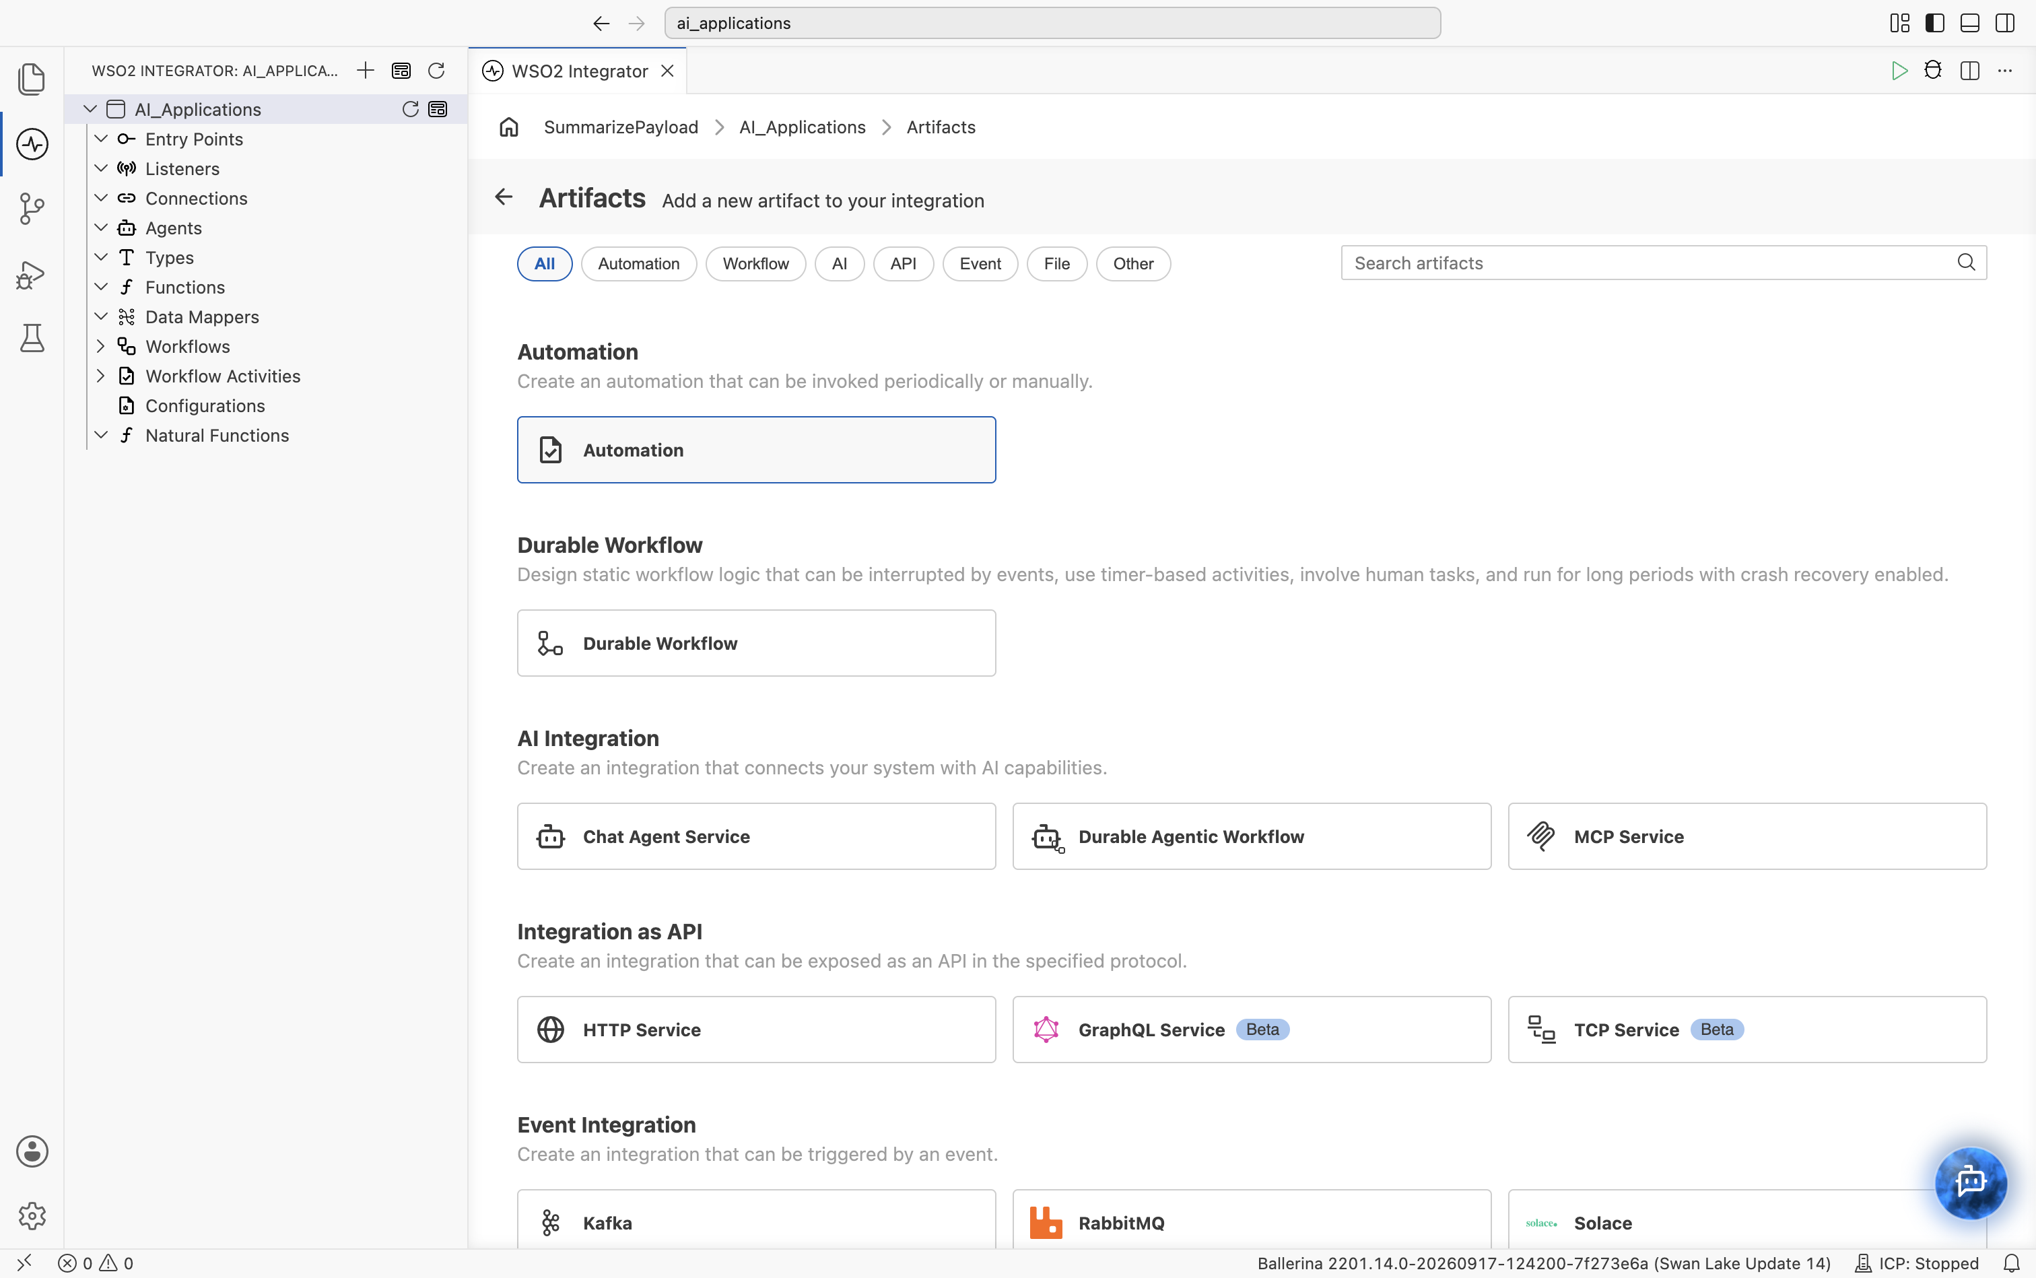This screenshot has height=1278, width=2036.
Task: Collapse the Entry Points tree node
Action: click(100, 139)
